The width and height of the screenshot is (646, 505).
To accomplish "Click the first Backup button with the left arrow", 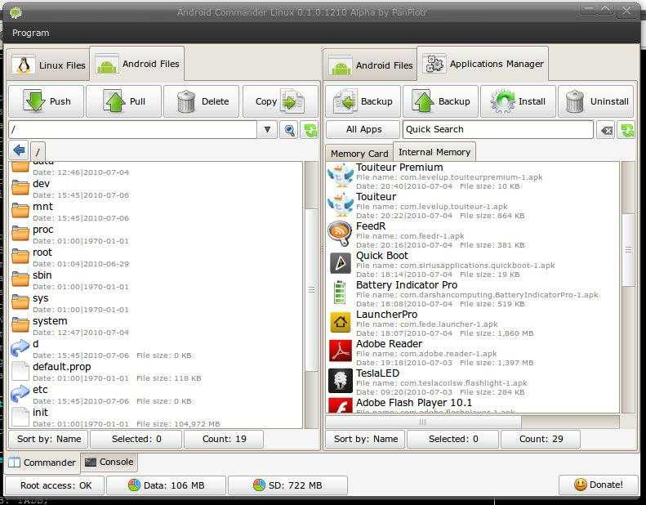I will 363,101.
